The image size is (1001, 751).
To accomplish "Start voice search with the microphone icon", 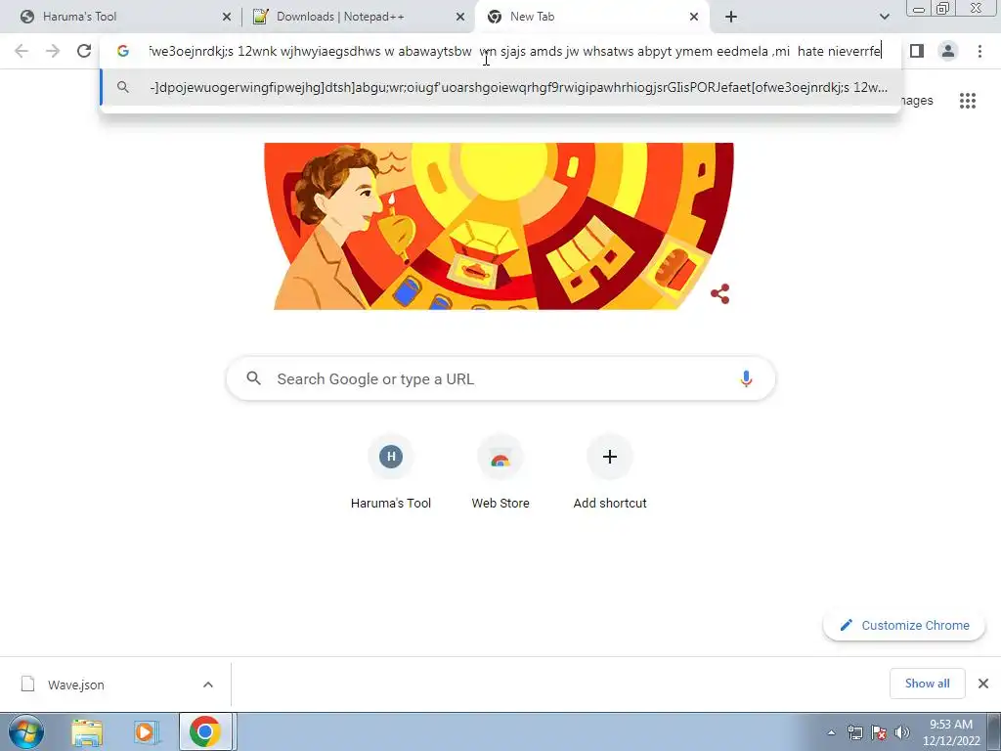I will (x=746, y=378).
